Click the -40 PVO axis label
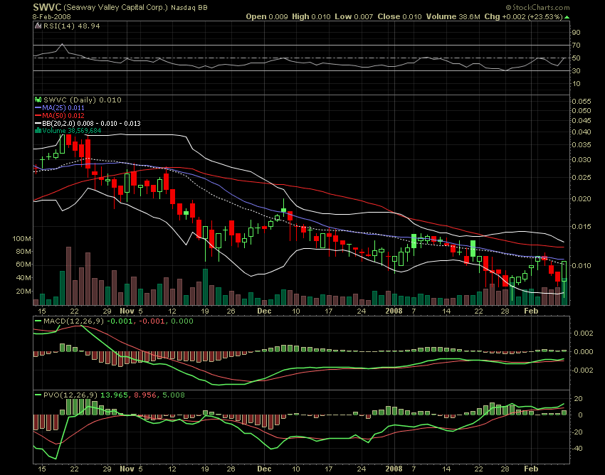The width and height of the screenshot is (605, 475). (577, 449)
